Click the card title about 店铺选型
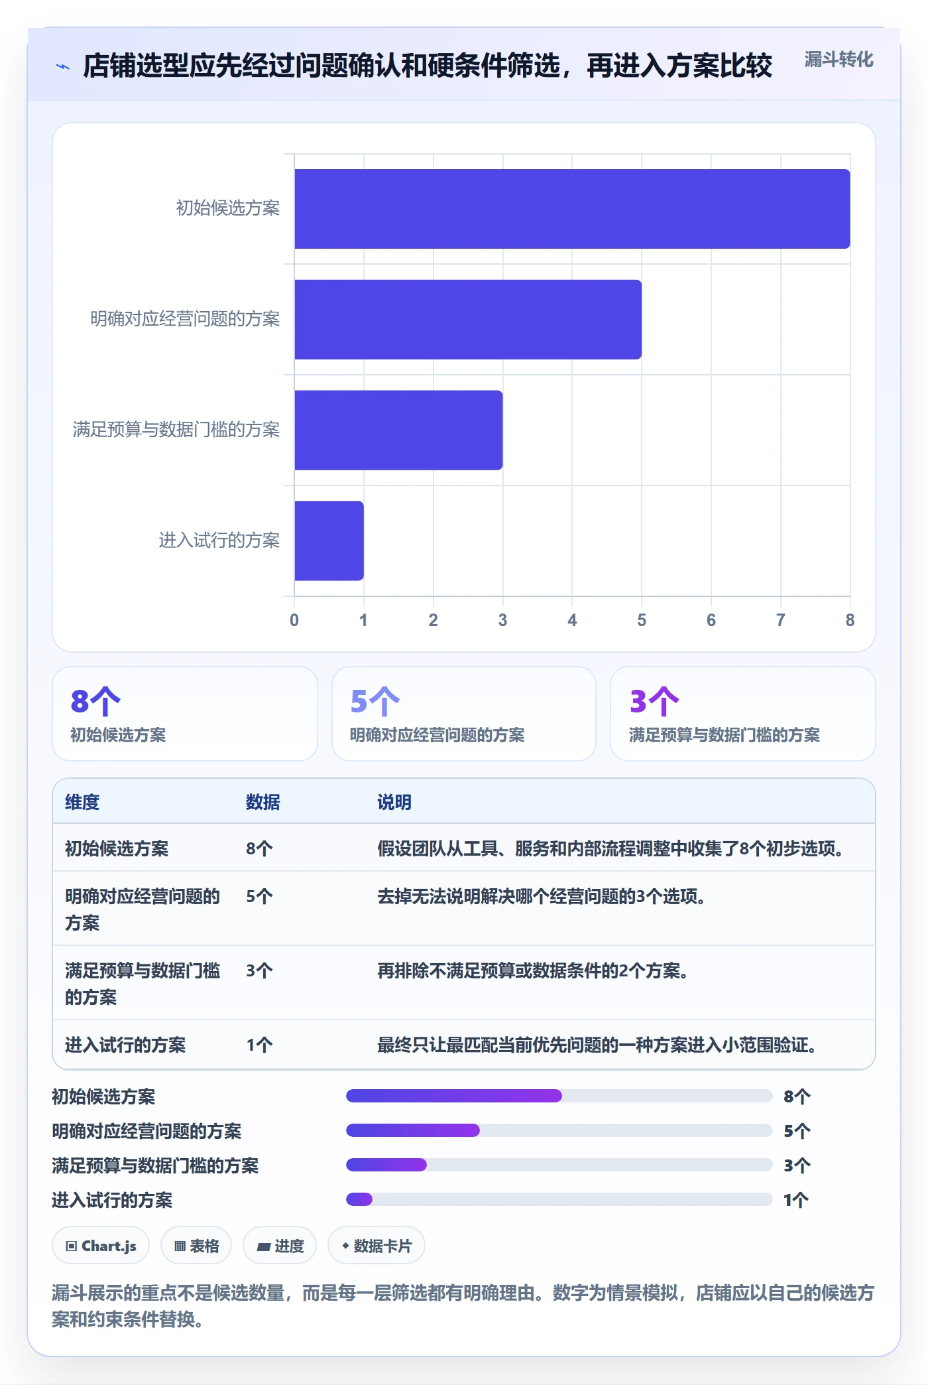The image size is (928, 1385). (x=428, y=66)
